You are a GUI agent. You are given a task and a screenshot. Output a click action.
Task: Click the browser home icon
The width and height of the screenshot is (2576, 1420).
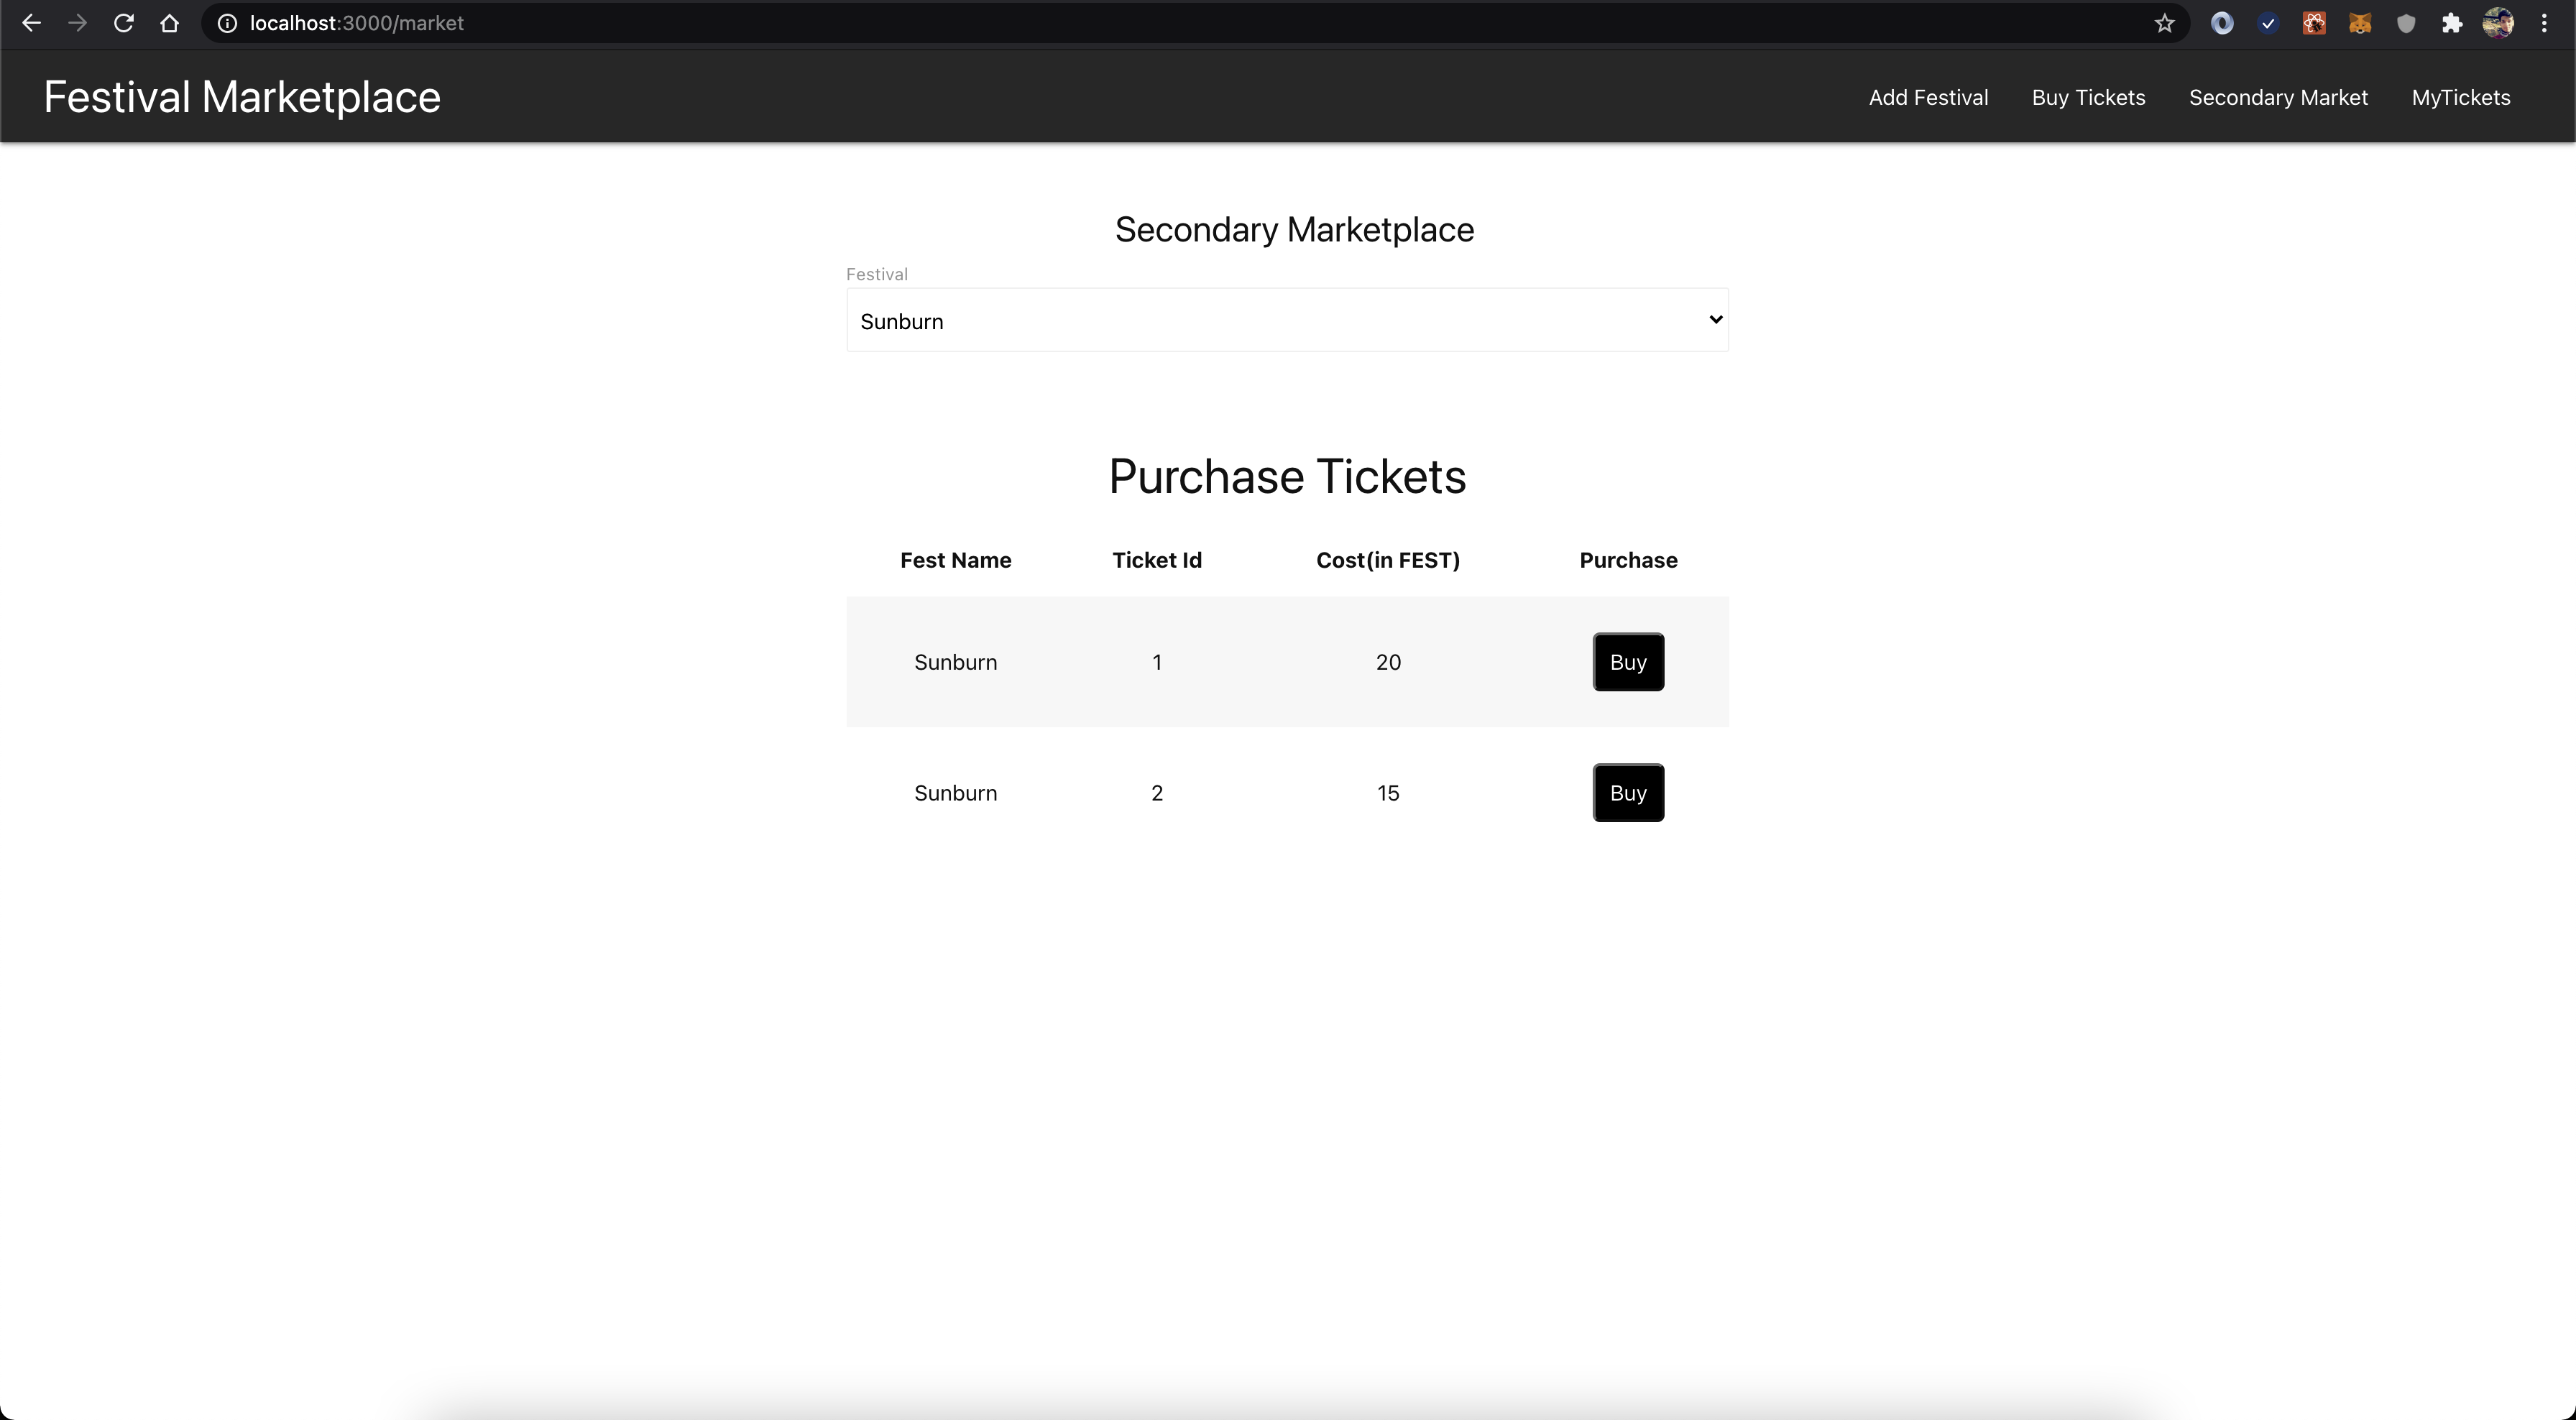tap(169, 23)
